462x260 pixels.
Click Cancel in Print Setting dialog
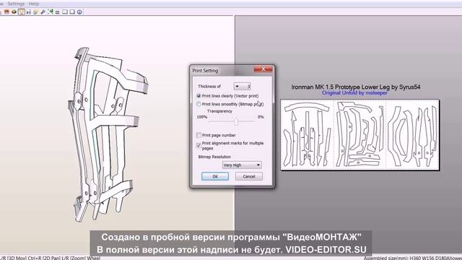(x=249, y=176)
